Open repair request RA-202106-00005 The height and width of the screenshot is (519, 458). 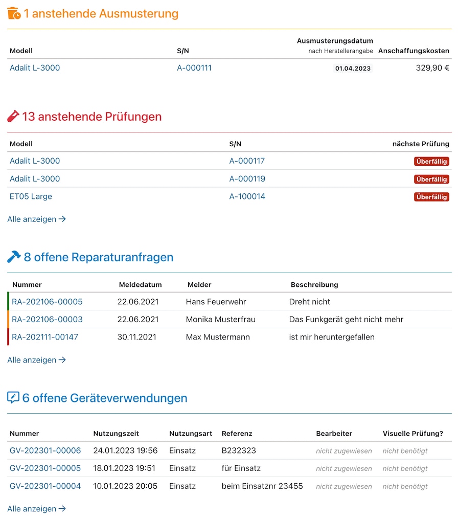47,302
